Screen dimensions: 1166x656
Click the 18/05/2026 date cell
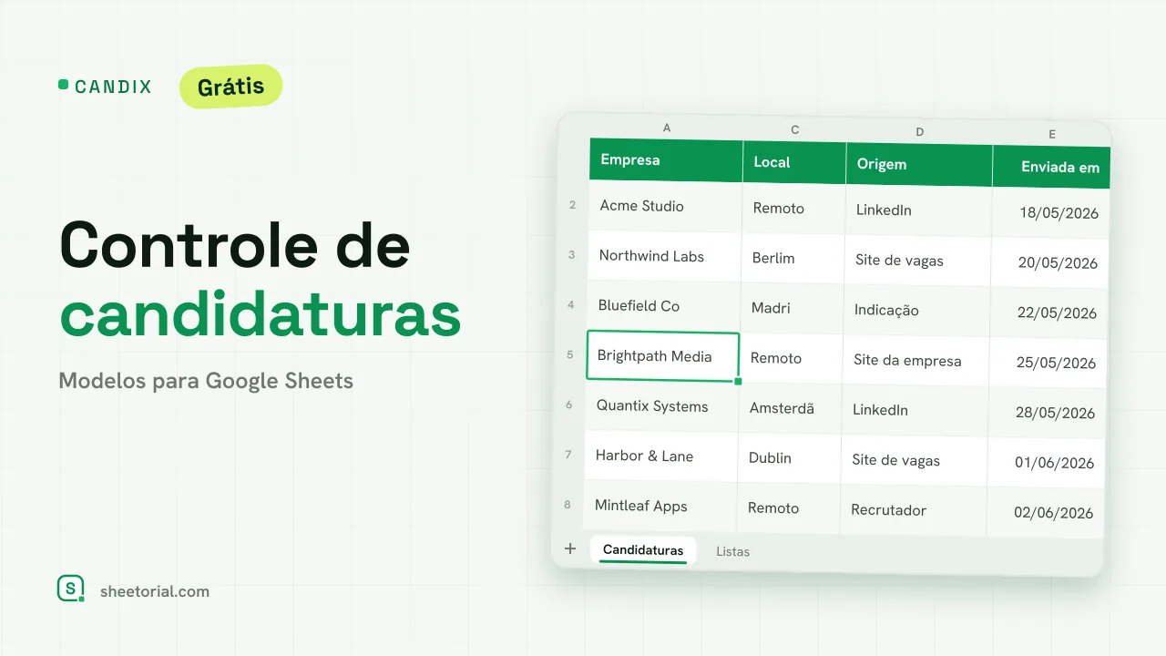pos(1050,213)
